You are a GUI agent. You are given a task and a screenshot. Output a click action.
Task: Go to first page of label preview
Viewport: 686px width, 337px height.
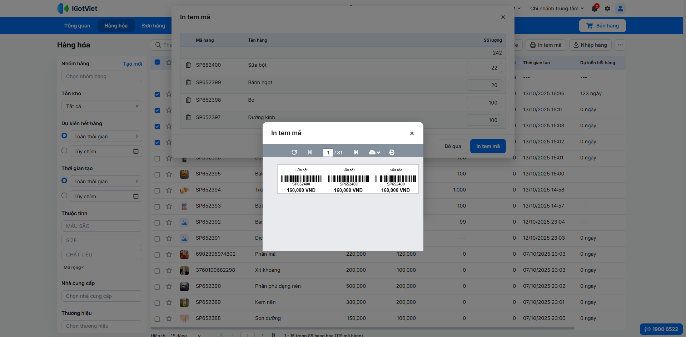coord(310,152)
